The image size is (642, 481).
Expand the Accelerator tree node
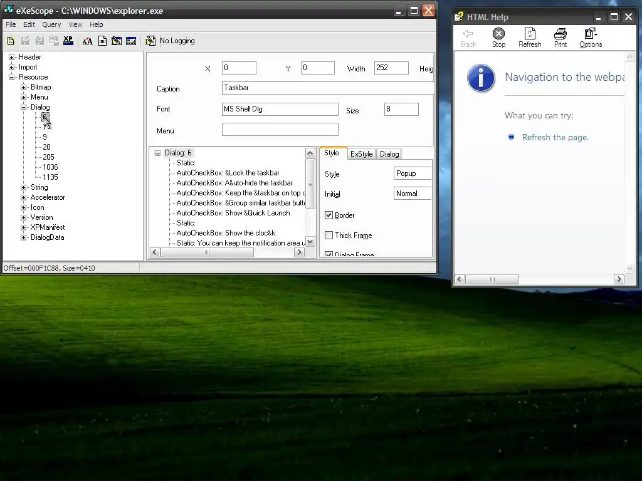point(24,197)
